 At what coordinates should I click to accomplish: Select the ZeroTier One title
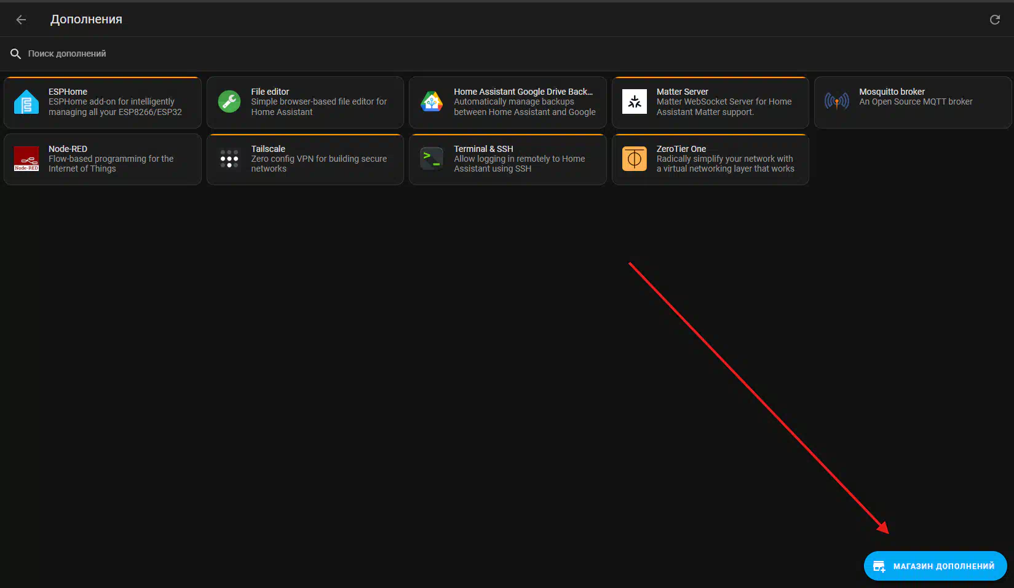[681, 149]
